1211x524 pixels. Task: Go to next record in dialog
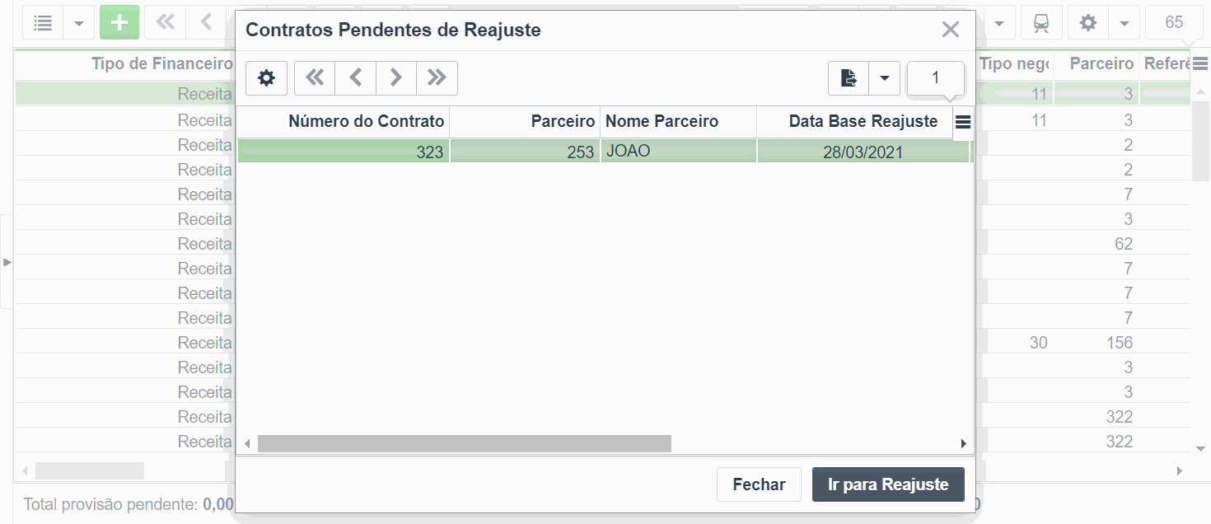(x=396, y=78)
